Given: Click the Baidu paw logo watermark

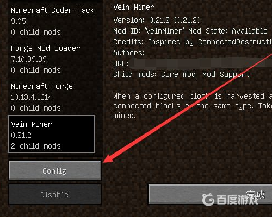Looking at the screenshot, I should click(208, 200).
